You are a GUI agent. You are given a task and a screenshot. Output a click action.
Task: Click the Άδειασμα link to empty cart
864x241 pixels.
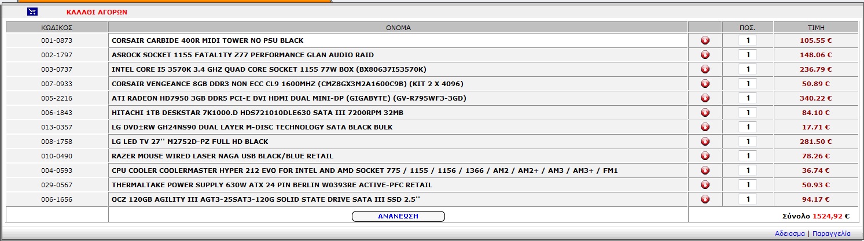tap(790, 233)
